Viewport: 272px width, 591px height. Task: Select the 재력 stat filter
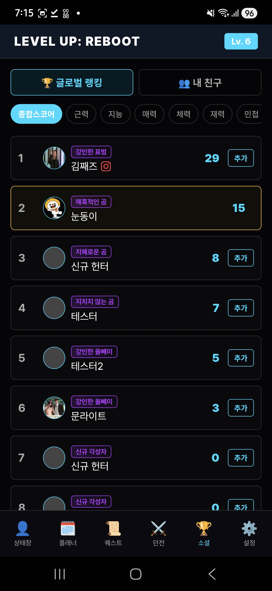(x=217, y=114)
